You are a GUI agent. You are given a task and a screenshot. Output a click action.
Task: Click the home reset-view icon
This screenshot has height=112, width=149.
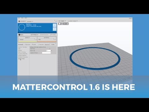click(60, 24)
